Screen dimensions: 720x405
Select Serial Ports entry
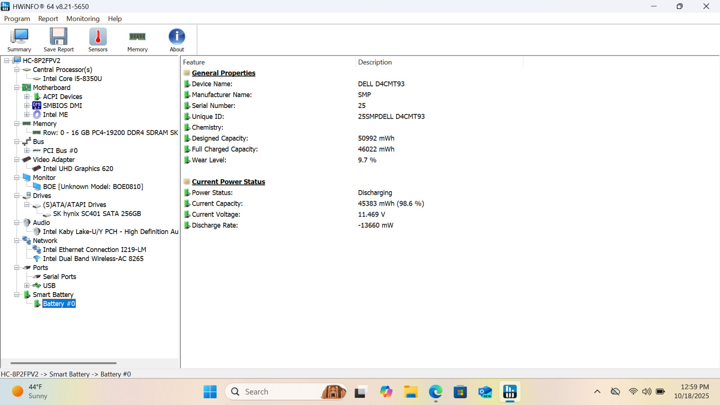pyautogui.click(x=59, y=276)
